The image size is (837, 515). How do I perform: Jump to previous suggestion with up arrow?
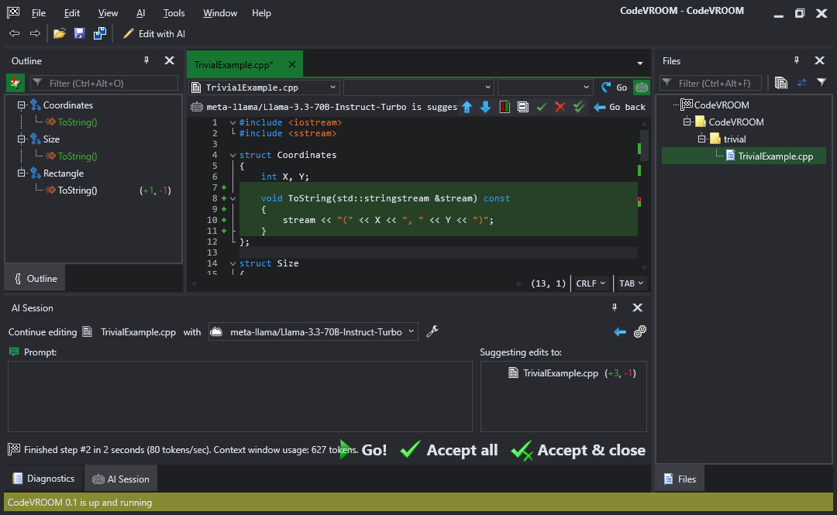coord(467,107)
